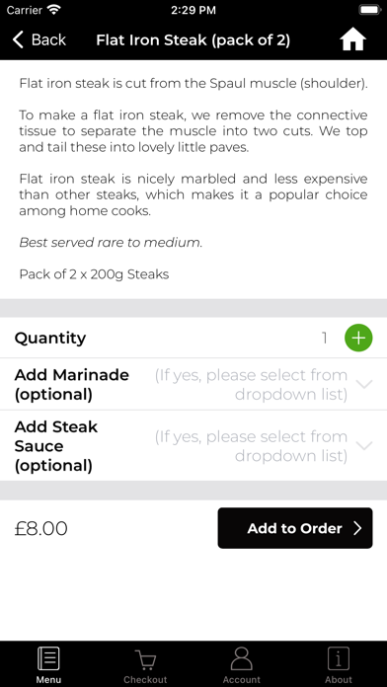Screen dimensions: 387x687
Task: Tap the quantity value 1
Action: 325,338
